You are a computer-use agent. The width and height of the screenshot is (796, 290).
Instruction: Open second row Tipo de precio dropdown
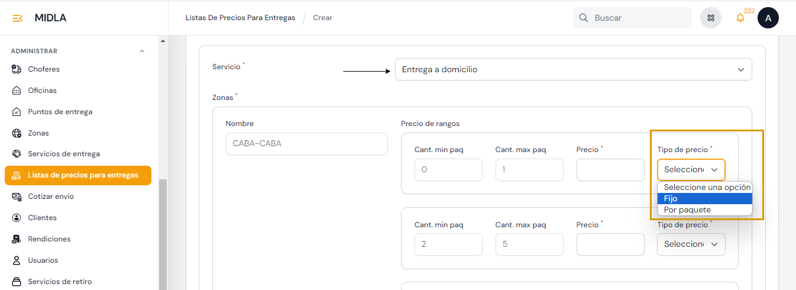pyautogui.click(x=691, y=244)
